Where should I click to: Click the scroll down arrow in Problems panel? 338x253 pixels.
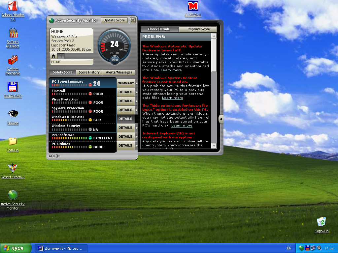pos(214,146)
